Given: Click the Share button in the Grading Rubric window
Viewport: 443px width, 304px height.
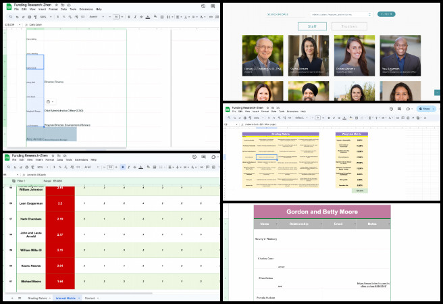Looking at the screenshot, I should 424,109.
